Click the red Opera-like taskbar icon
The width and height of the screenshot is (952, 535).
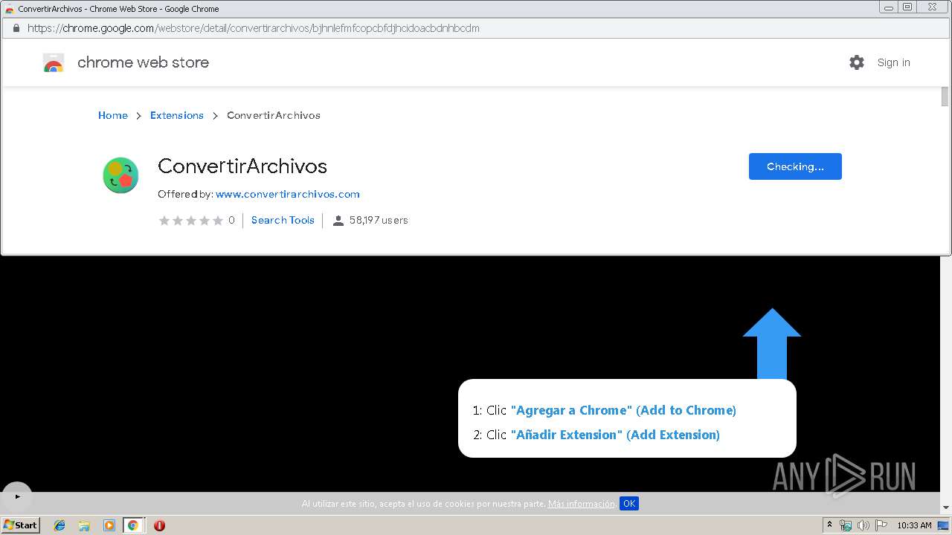pyautogui.click(x=159, y=525)
